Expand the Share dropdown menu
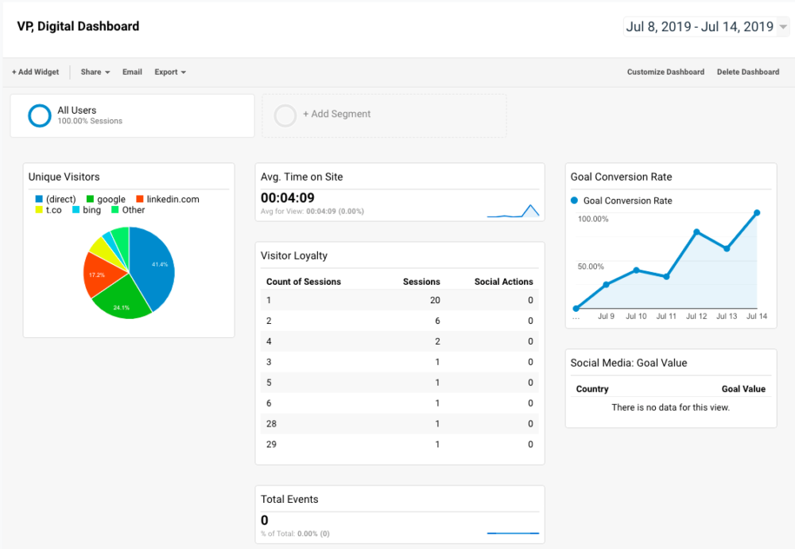 (95, 72)
